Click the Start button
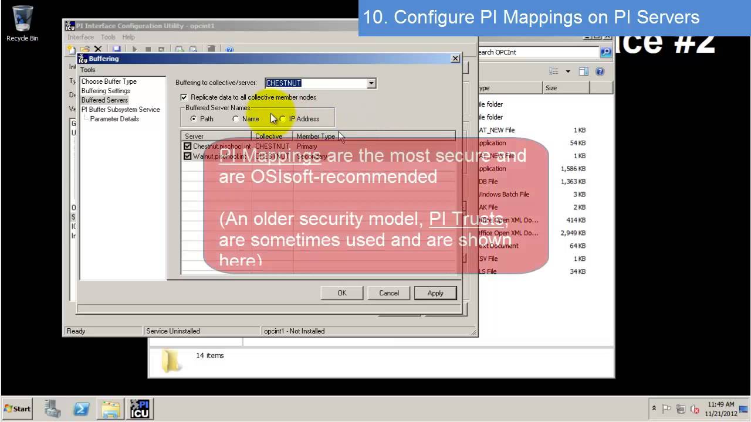Screen dimensions: 751x422 coord(18,409)
